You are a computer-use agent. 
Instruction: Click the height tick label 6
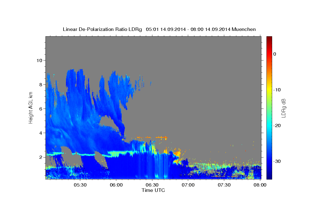click(40, 109)
